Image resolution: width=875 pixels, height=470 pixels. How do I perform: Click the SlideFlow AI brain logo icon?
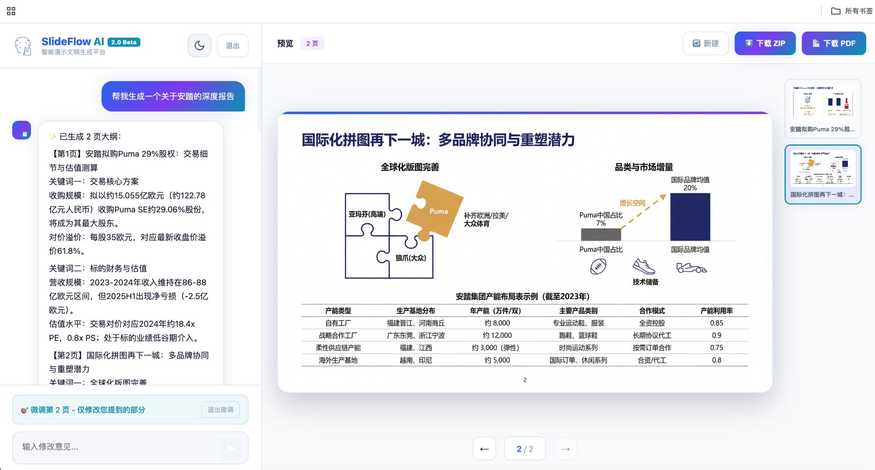coord(23,46)
